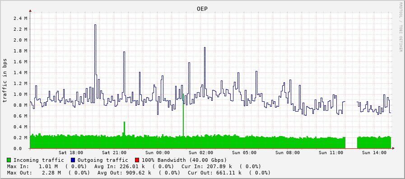The width and height of the screenshot is (405, 179).
Task: Click the red 100% Bandwidth legend swatch
Action: click(137, 160)
